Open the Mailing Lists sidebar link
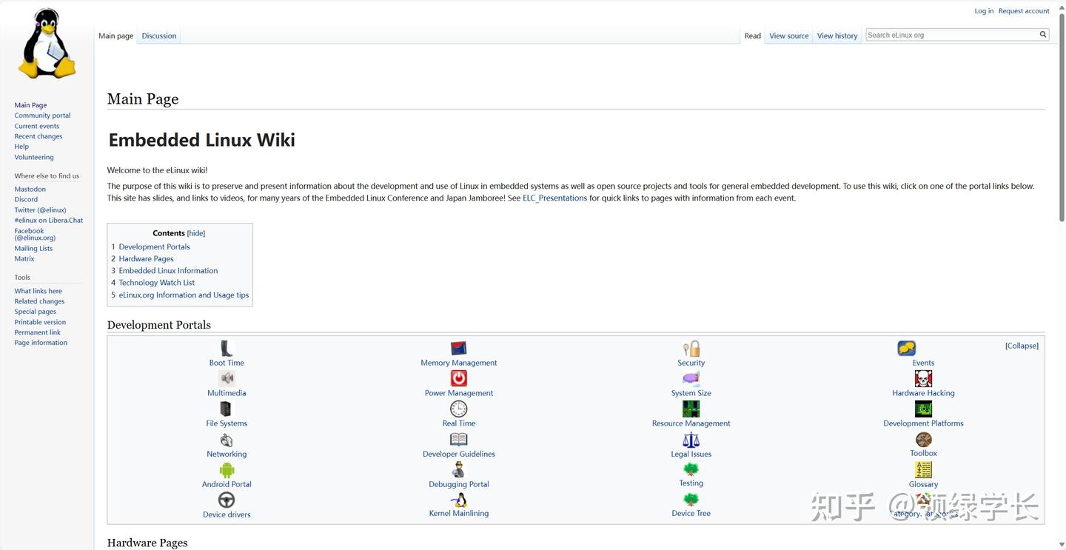 coord(33,249)
